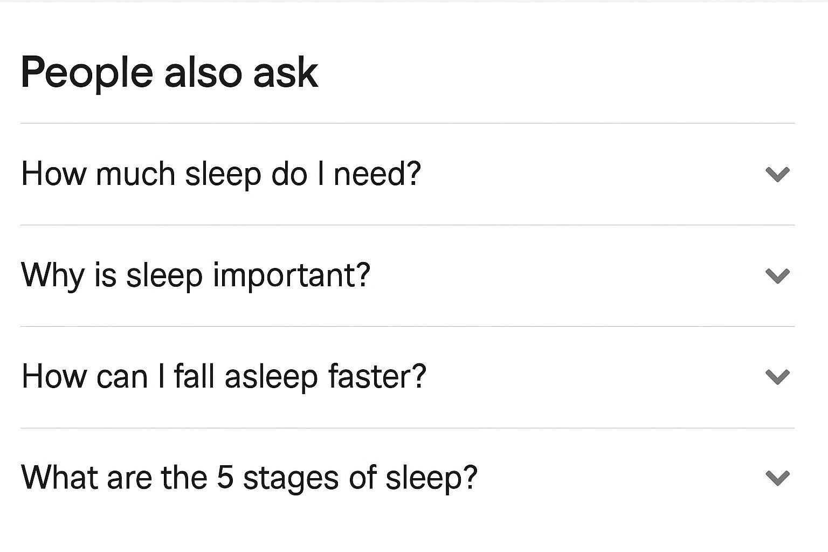The image size is (828, 552).
Task: Click the "People also ask" heading
Action: pos(169,73)
